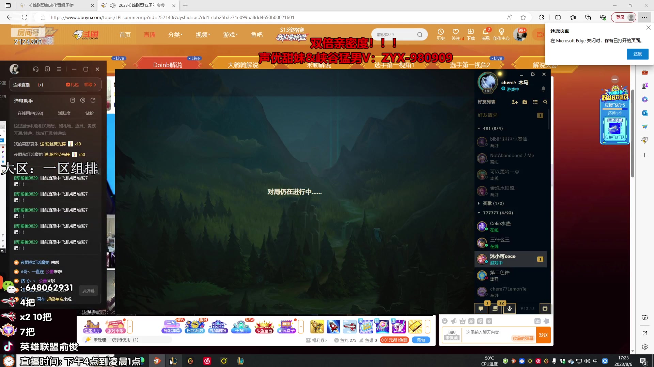Open the customer service headset icon
Image resolution: width=654 pixels, height=367 pixels.
pyautogui.click(x=36, y=69)
